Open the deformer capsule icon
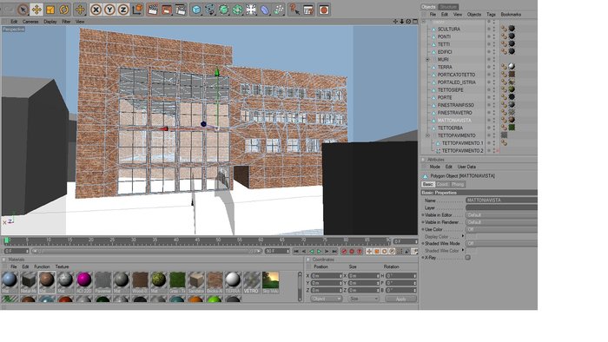Image resolution: width=608 pixels, height=342 pixels. [x=265, y=10]
